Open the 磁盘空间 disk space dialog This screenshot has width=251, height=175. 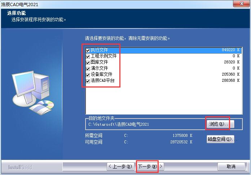click(x=220, y=139)
